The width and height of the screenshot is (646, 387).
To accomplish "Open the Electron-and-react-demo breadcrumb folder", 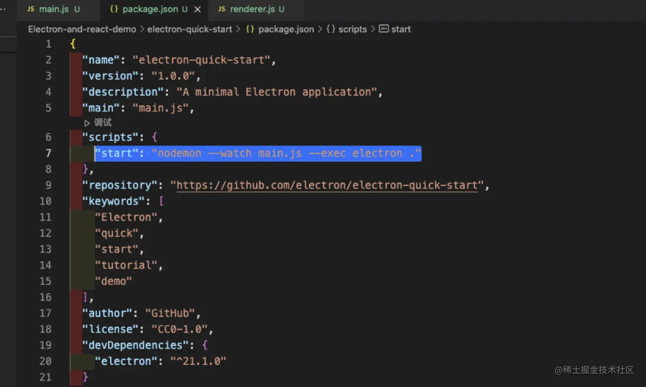I will click(x=82, y=29).
